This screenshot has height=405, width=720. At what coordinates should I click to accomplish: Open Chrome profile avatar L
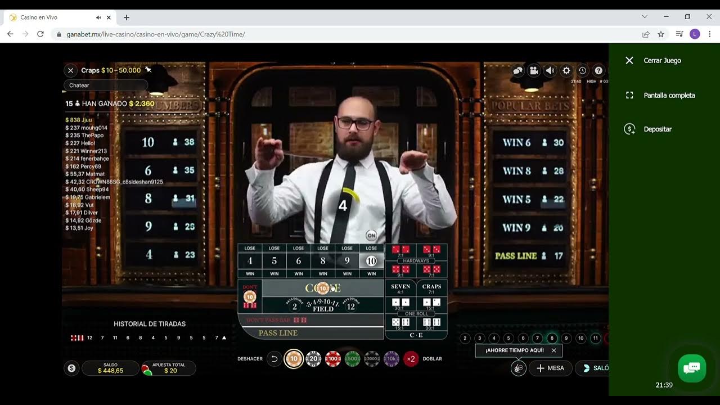point(695,34)
